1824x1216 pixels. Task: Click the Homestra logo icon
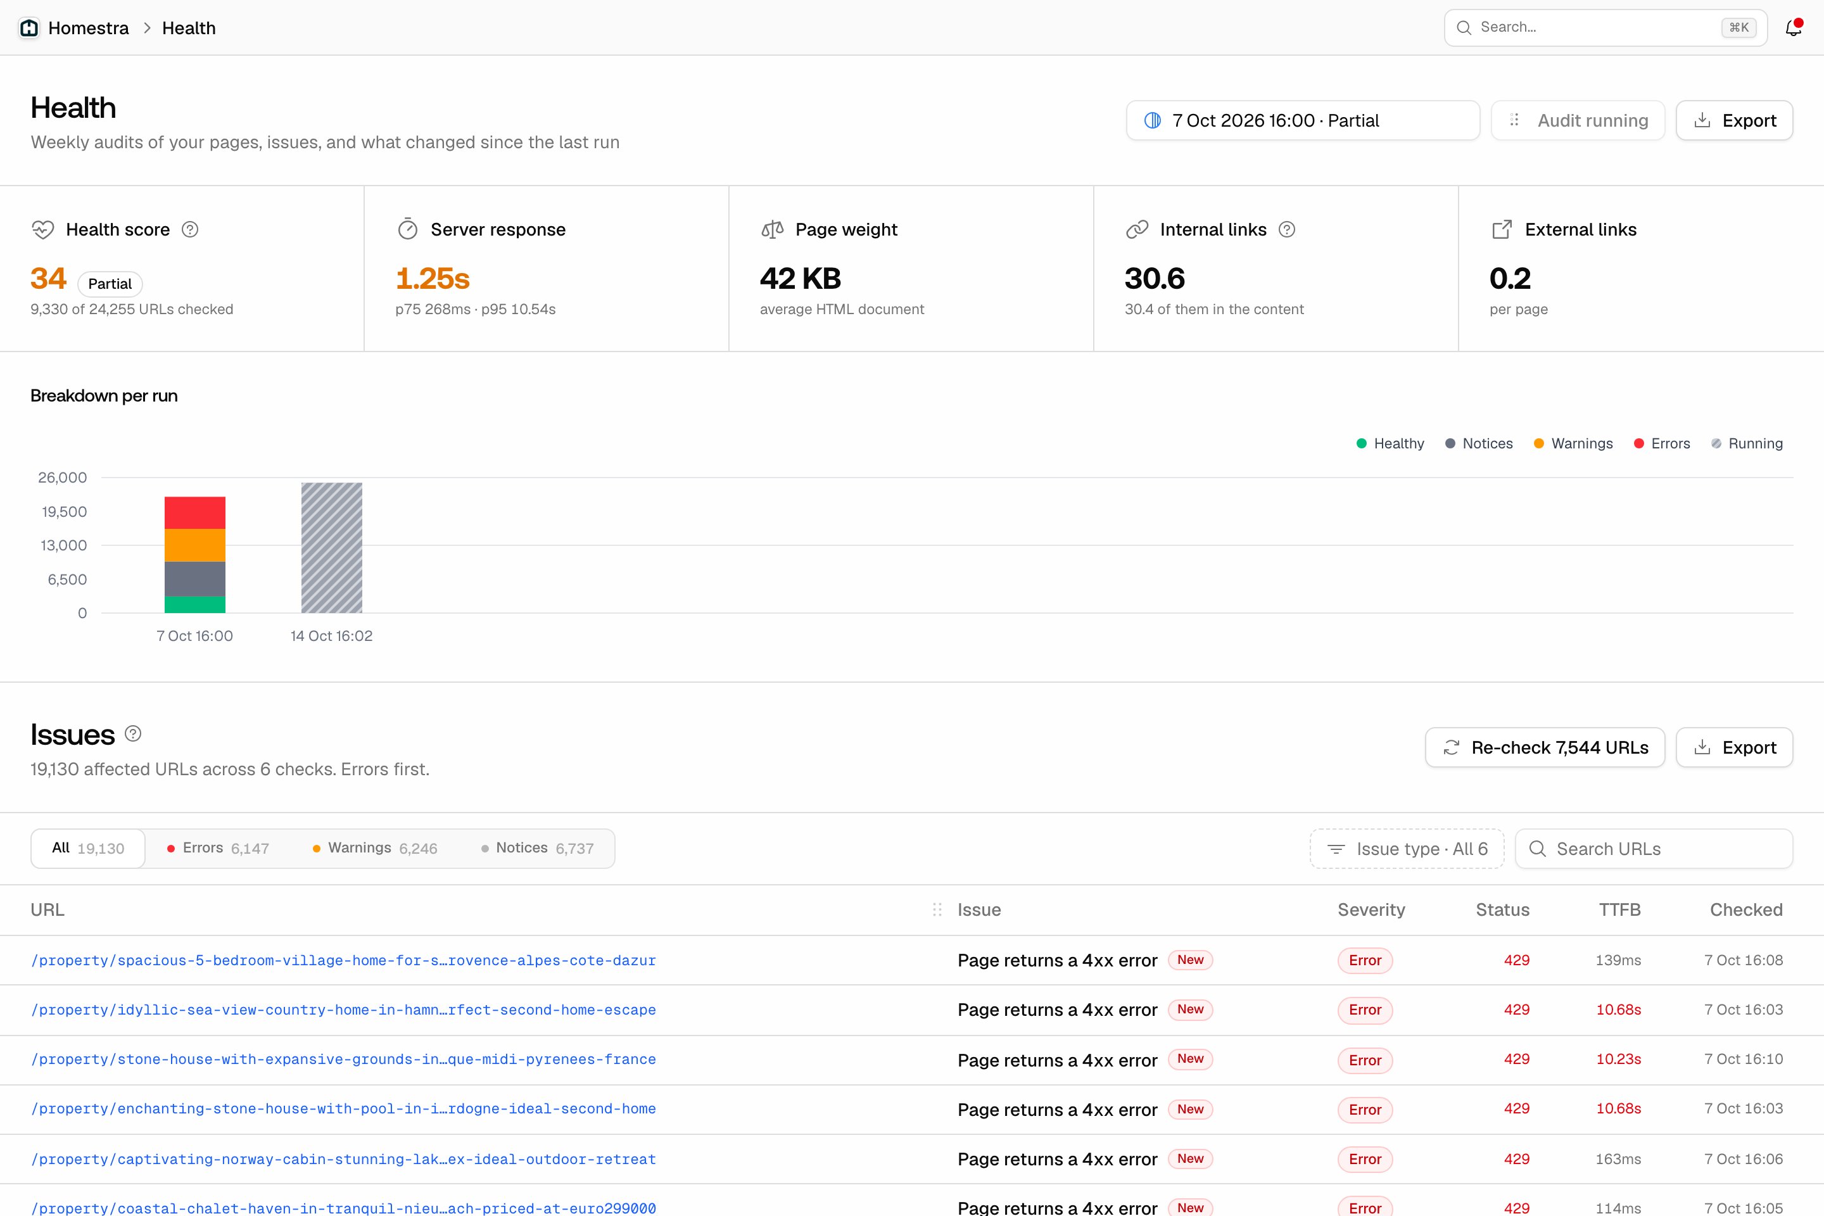pos(28,28)
